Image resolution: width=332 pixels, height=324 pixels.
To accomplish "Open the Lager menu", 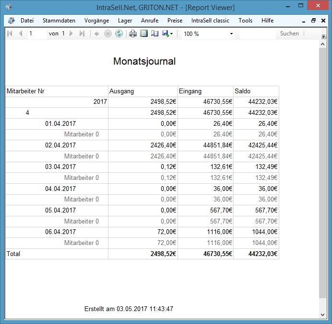I will click(125, 21).
